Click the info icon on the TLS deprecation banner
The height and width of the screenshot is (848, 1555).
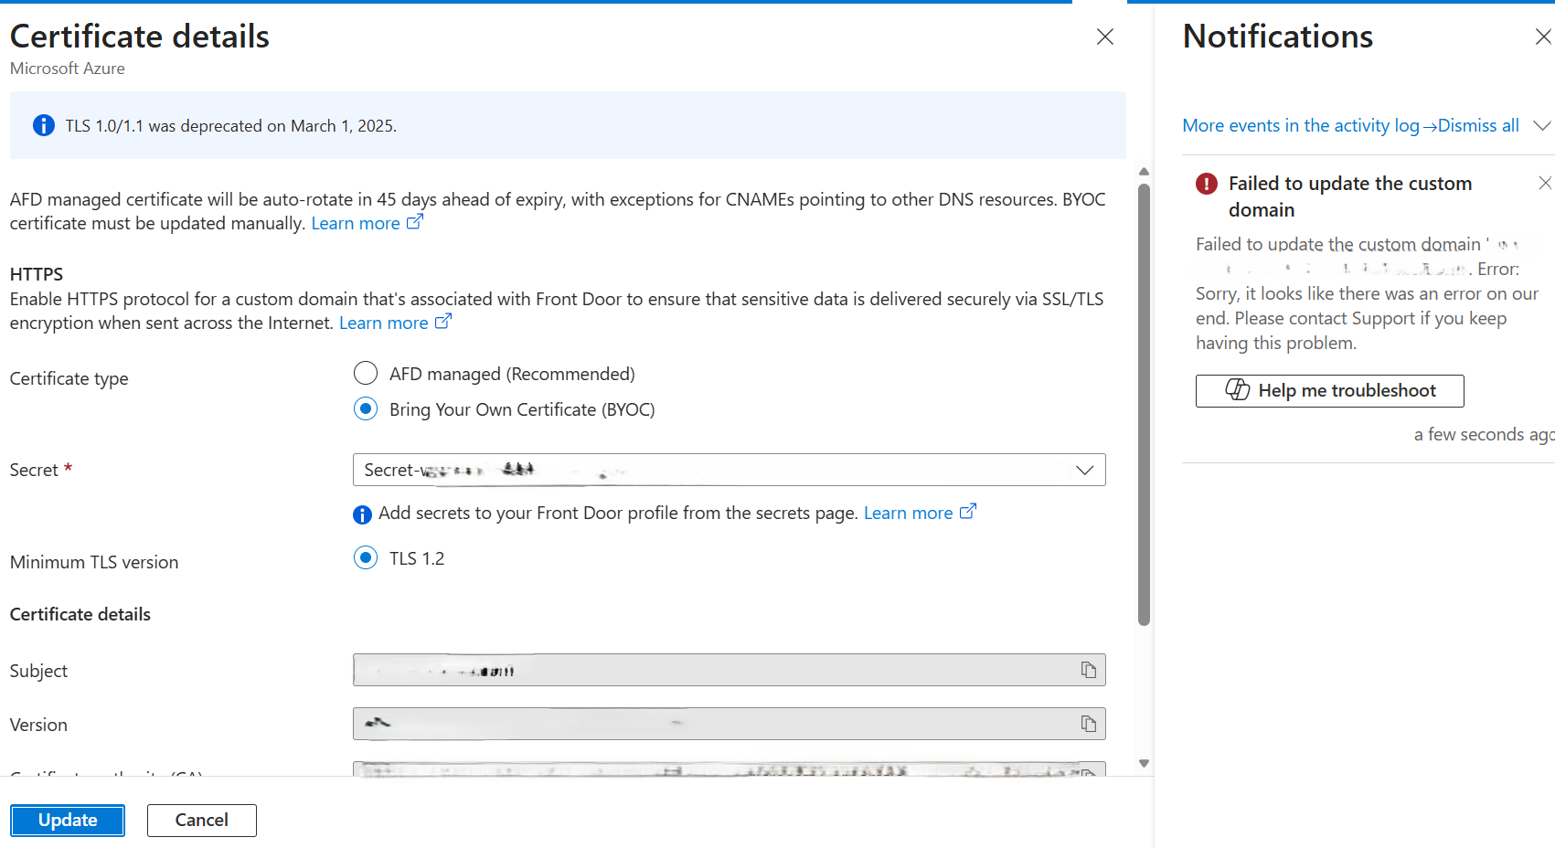coord(43,125)
